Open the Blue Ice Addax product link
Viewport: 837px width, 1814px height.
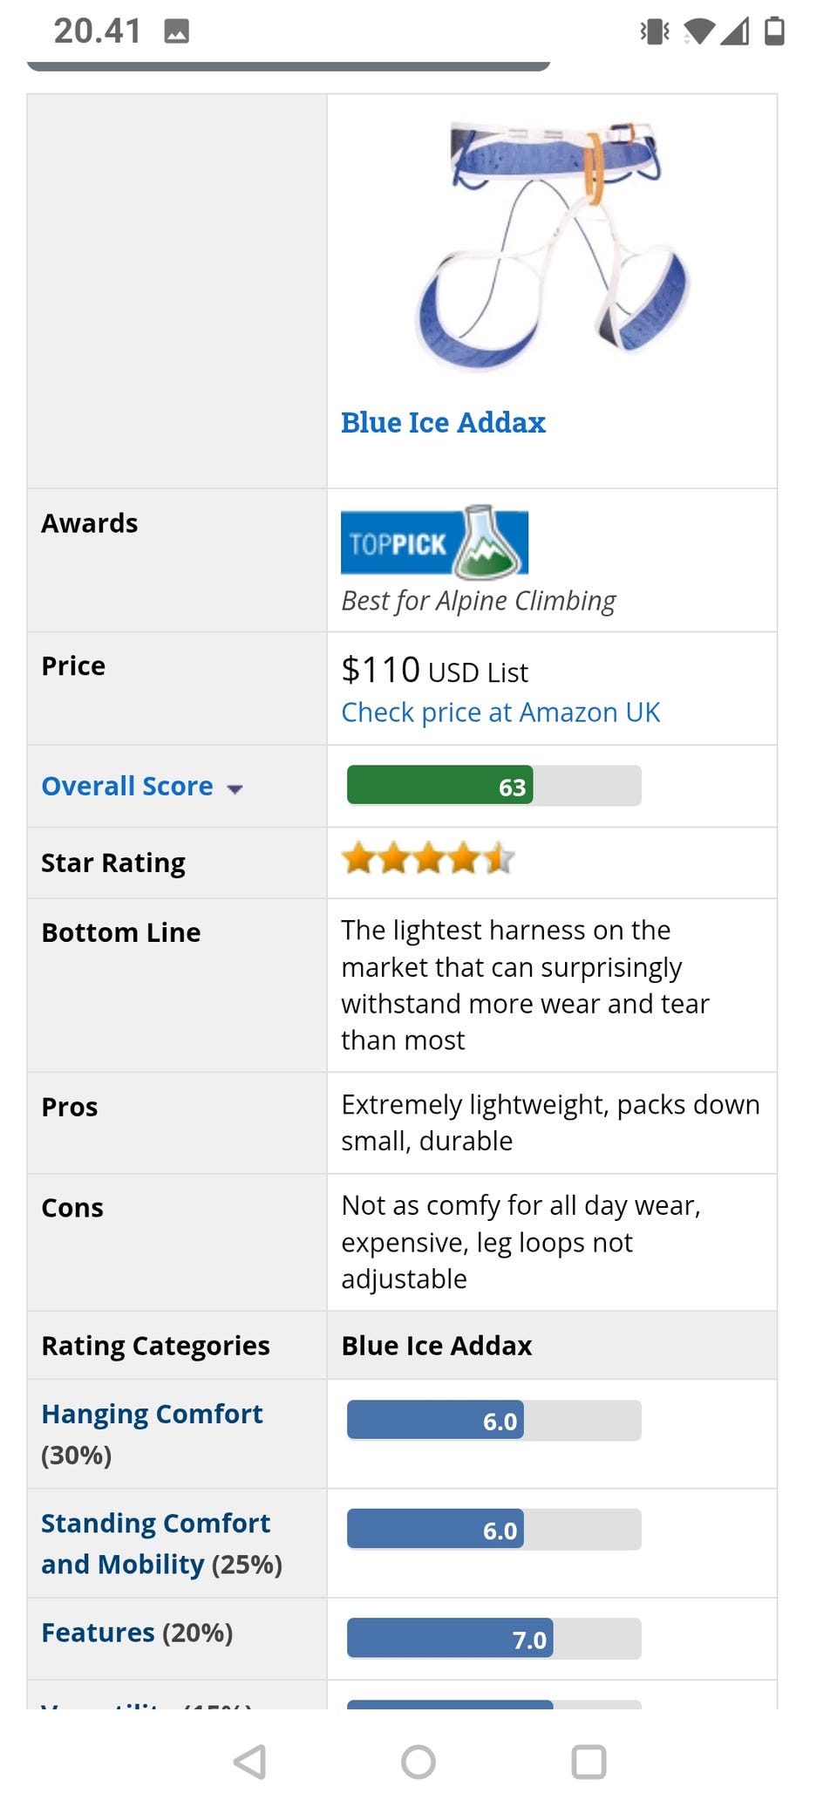click(x=443, y=423)
